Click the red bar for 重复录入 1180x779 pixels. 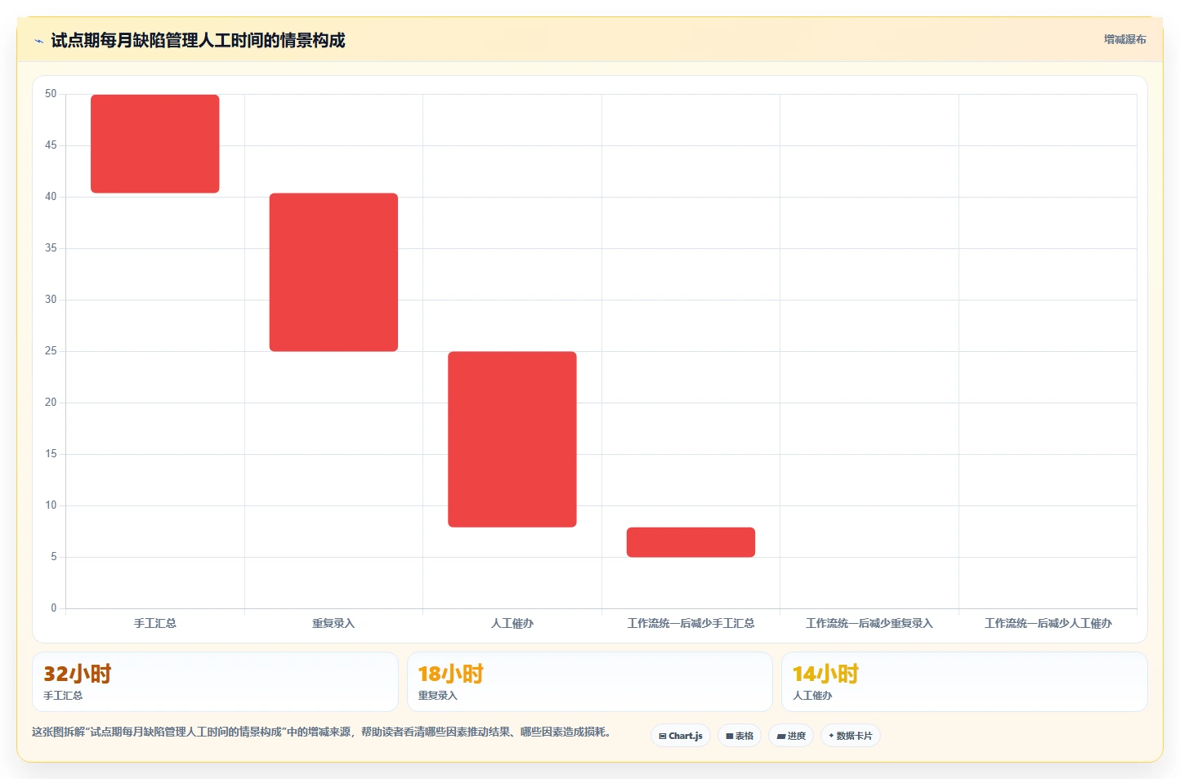pos(333,272)
